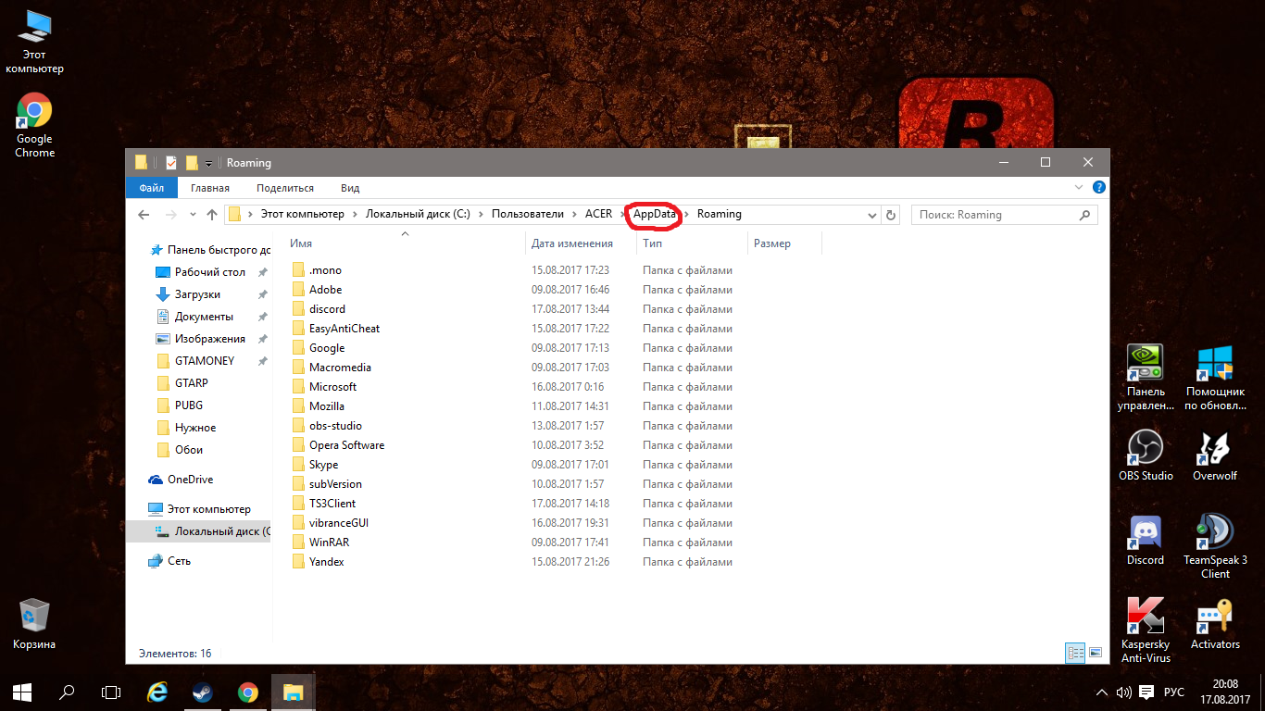
Task: Open Steam from the taskbar
Action: (202, 692)
